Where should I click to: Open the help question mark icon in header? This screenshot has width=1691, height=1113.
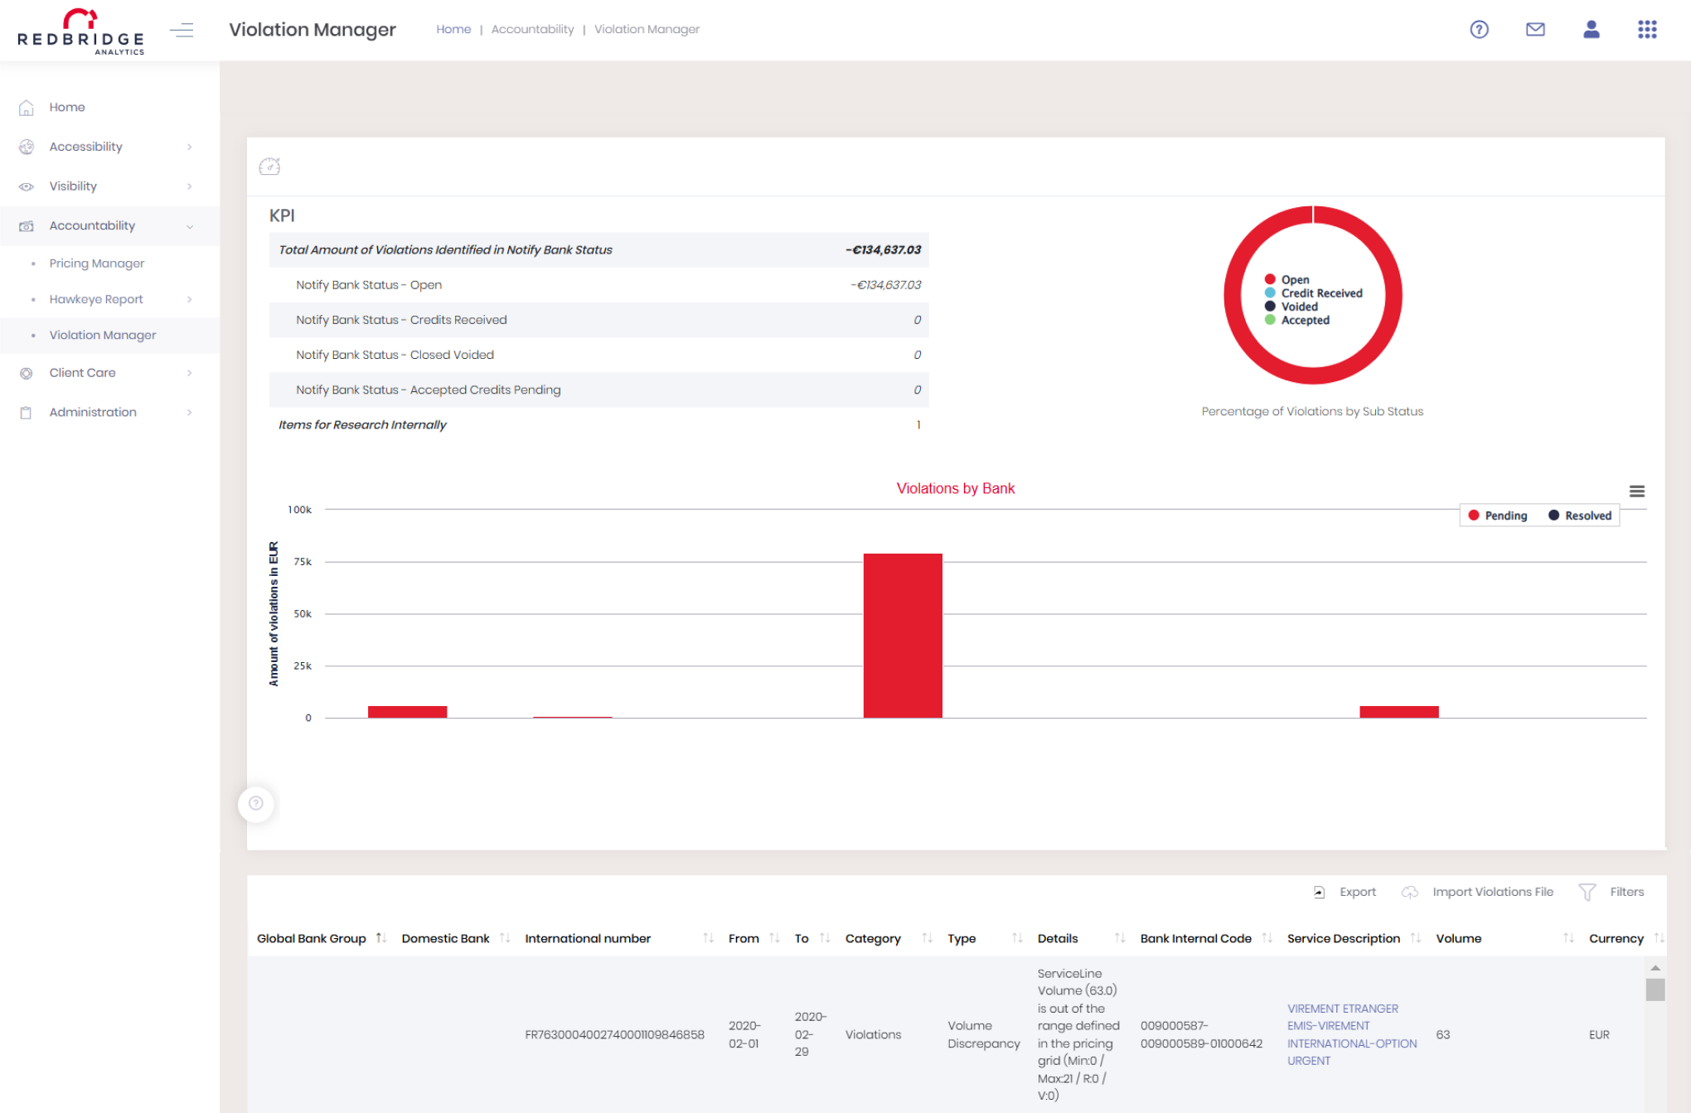coord(1479,30)
